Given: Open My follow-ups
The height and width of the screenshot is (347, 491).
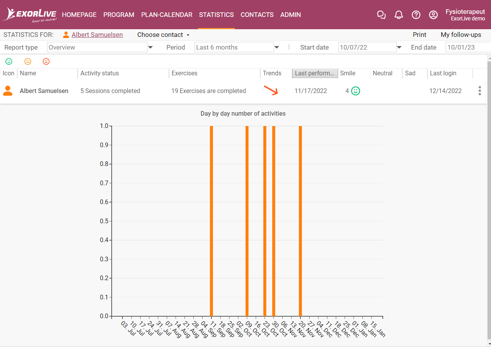Looking at the screenshot, I should point(461,35).
